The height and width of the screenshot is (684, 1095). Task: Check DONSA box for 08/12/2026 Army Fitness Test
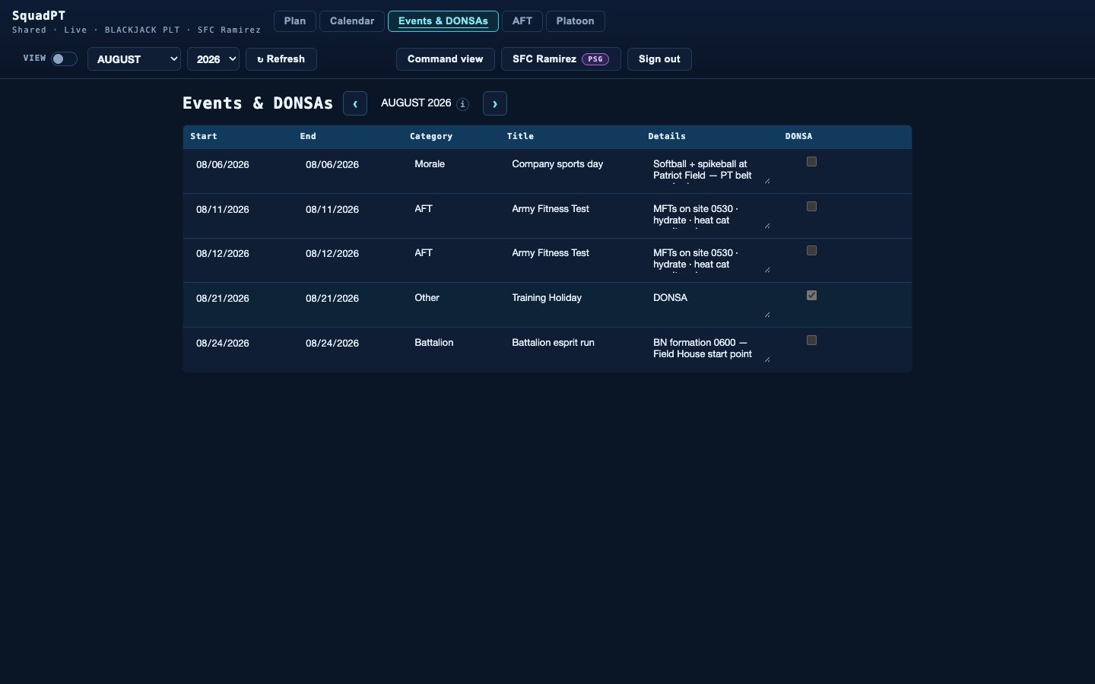pyautogui.click(x=811, y=251)
